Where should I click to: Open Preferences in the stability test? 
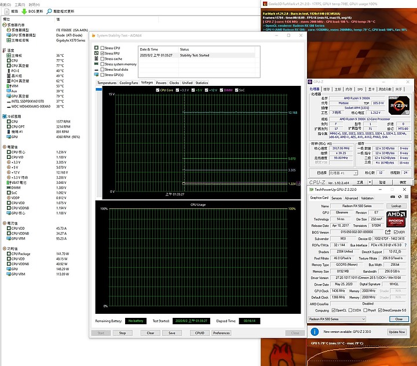click(221, 333)
